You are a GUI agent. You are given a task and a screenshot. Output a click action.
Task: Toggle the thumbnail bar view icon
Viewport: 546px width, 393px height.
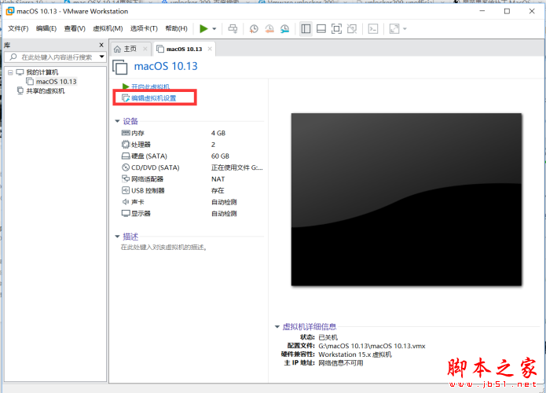coord(321,28)
